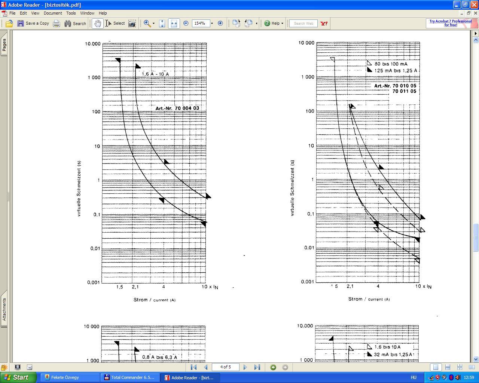Screen dimensions: 479x383
Task: Print the document using the printer icon
Action: [57, 24]
